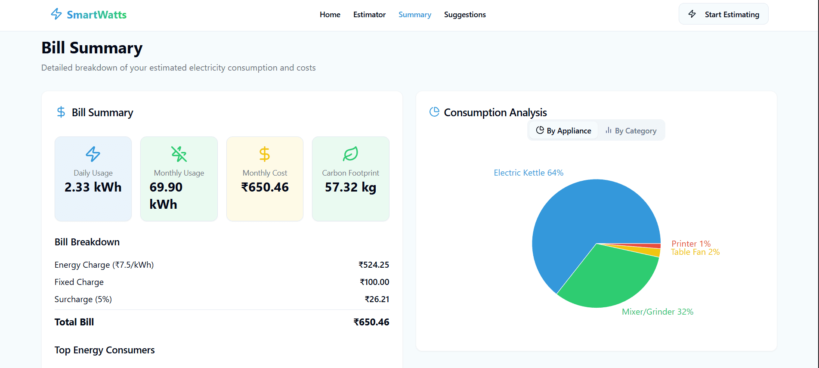Click the dollar icon beside Bill Summary heading
The image size is (819, 368).
(61, 112)
